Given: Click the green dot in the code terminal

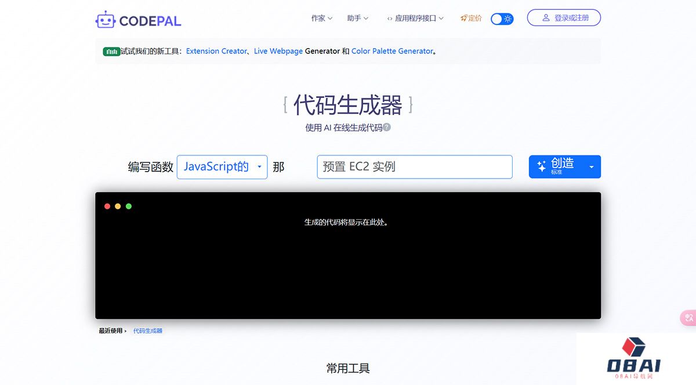Looking at the screenshot, I should pos(129,206).
